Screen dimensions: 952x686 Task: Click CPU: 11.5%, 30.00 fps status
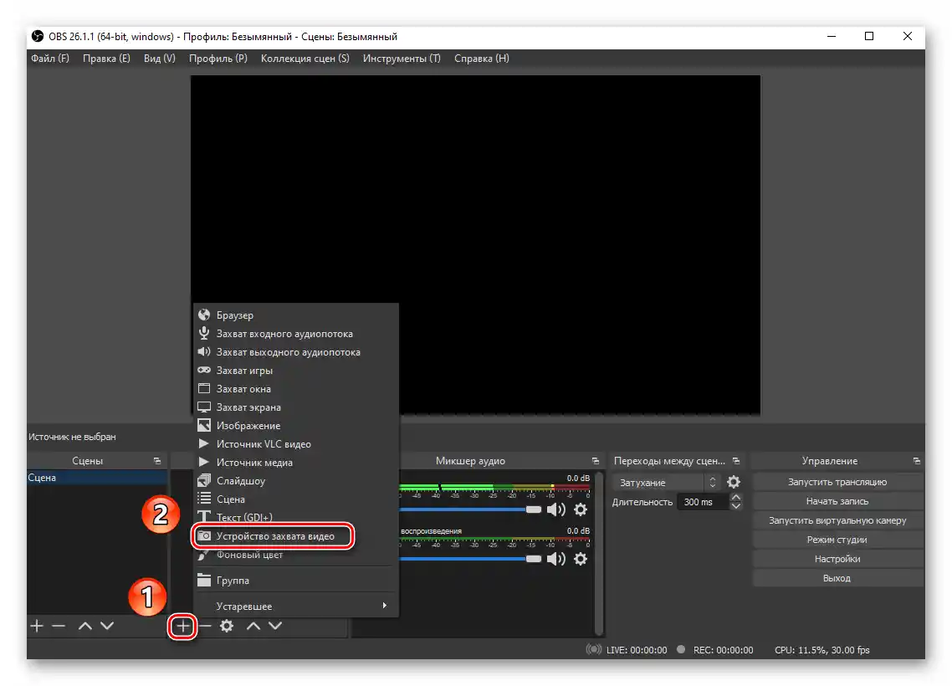click(822, 650)
